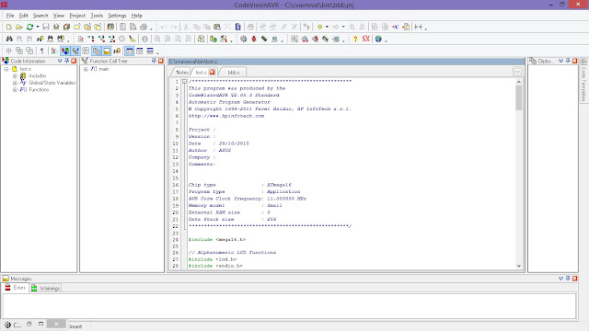589x331 pixels.
Task: Close the lcd.c editor tab
Action: click(212, 72)
